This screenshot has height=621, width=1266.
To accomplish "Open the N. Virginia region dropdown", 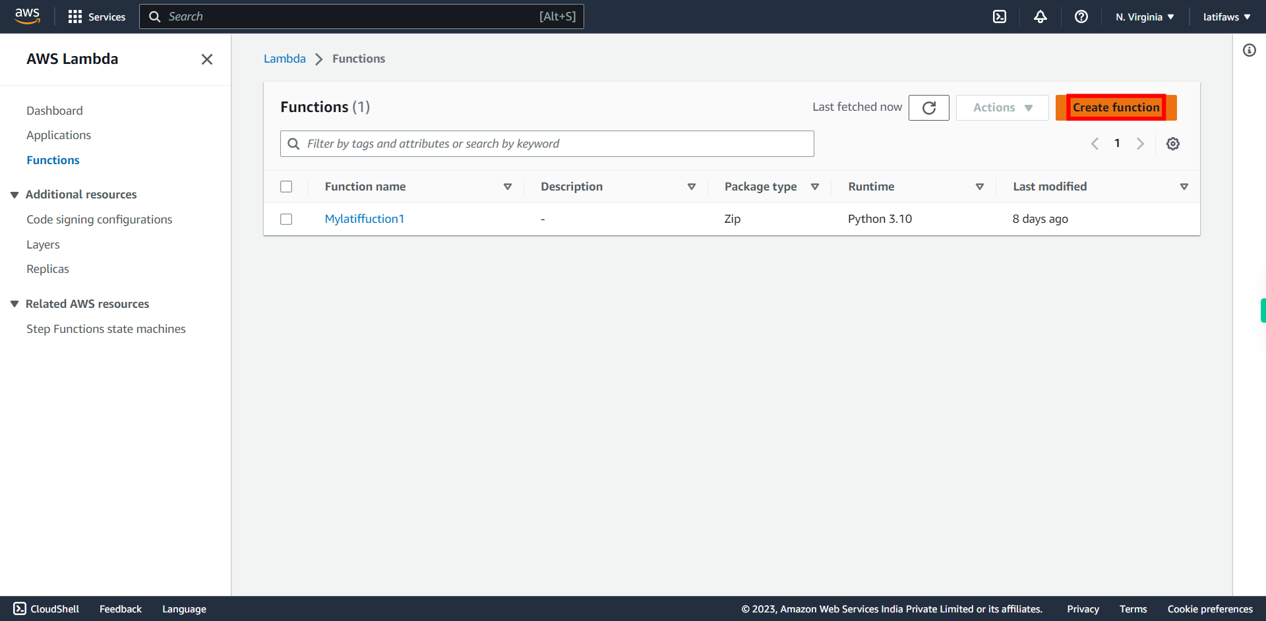I will point(1145,16).
